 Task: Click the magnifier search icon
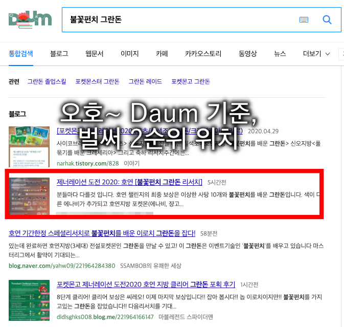pos(327,20)
